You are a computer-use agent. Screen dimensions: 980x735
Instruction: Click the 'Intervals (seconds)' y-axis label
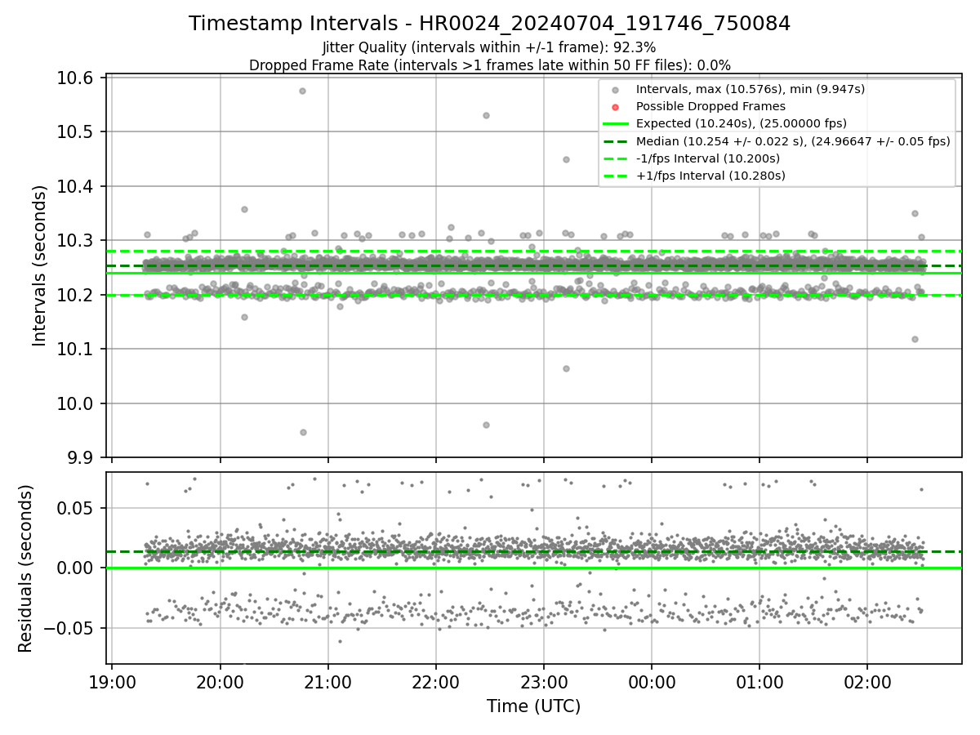[40, 265]
